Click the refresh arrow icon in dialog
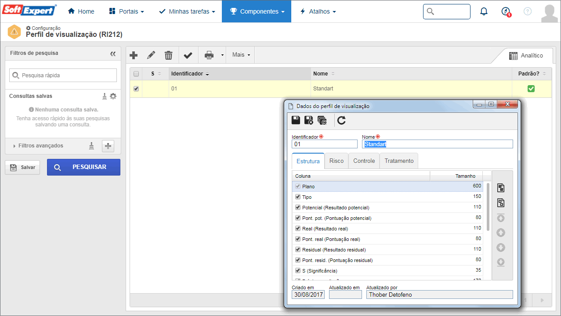The image size is (561, 316). (x=341, y=120)
